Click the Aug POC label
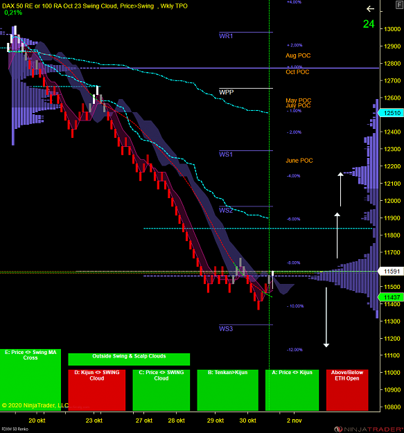This screenshot has width=404, height=433. click(298, 55)
